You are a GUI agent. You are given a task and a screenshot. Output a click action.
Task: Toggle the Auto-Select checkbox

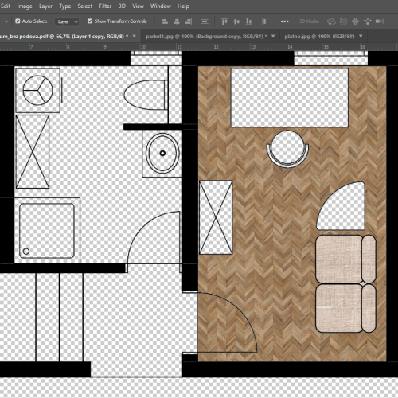[x=18, y=21]
